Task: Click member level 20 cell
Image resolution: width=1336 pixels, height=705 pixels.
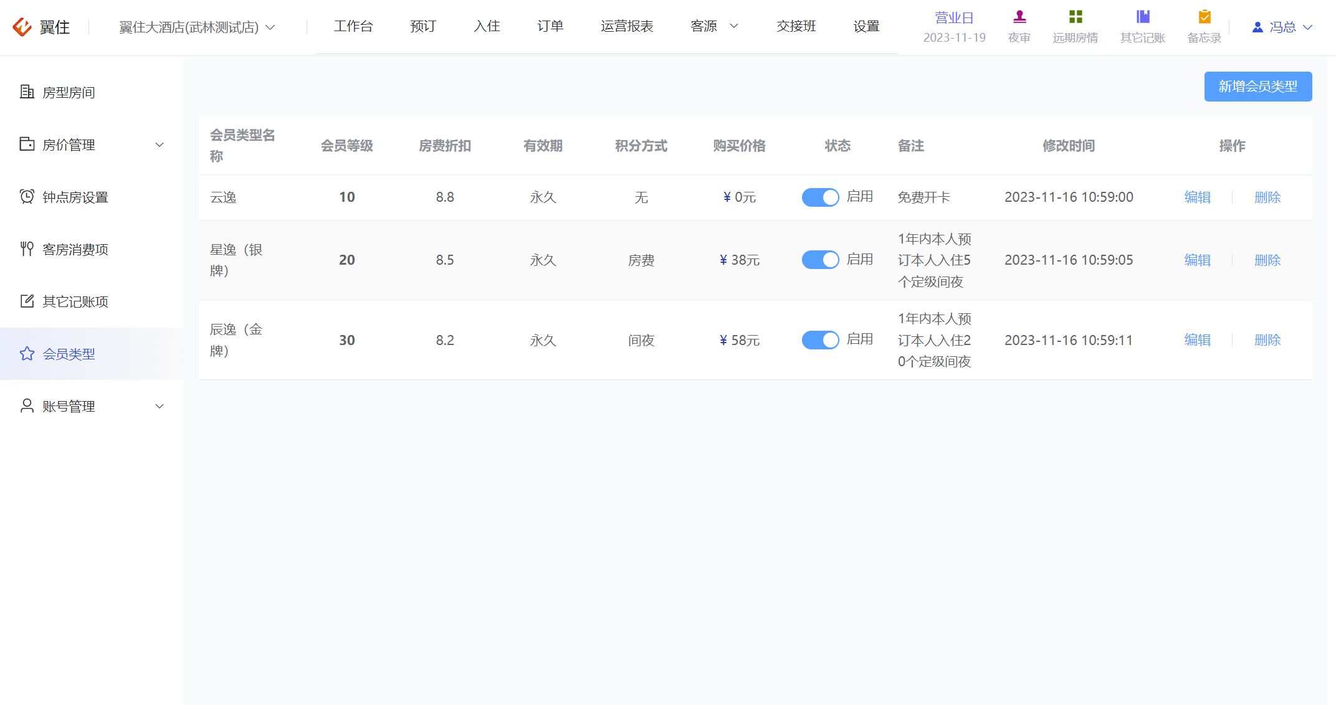Action: (347, 260)
